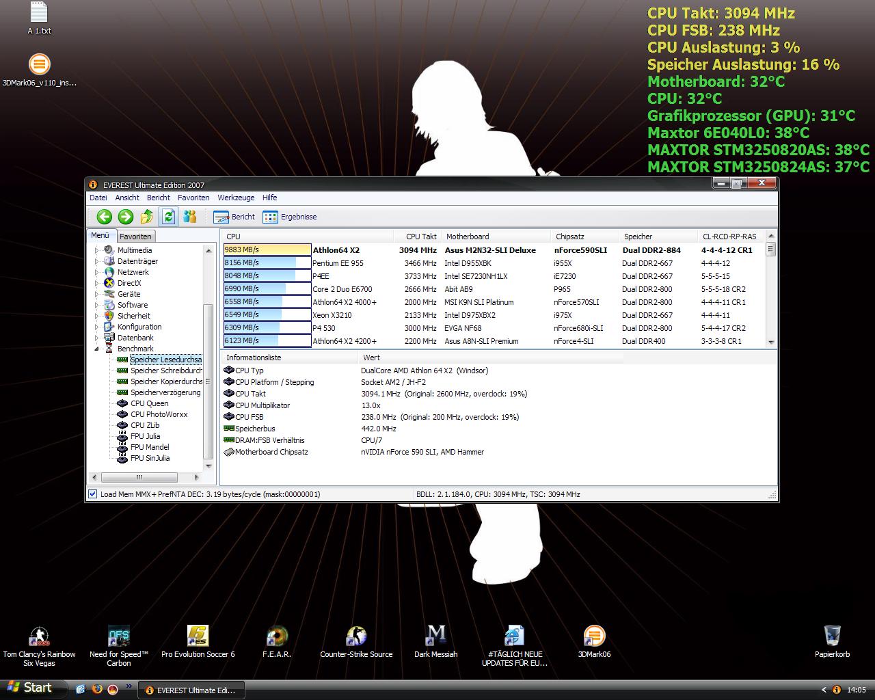Open Counter-Strike Source shortcut
Viewport: 875px width, 700px height.
coord(356,642)
